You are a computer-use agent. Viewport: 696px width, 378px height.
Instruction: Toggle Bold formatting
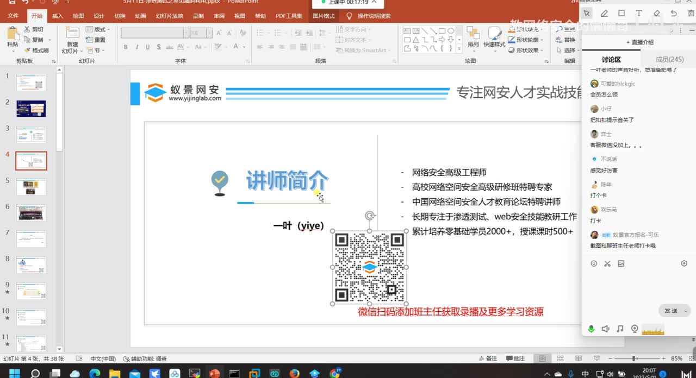coord(126,47)
